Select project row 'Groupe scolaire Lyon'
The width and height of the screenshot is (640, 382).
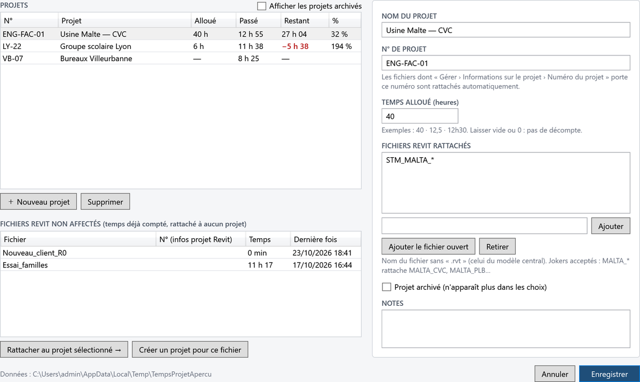tap(181, 46)
